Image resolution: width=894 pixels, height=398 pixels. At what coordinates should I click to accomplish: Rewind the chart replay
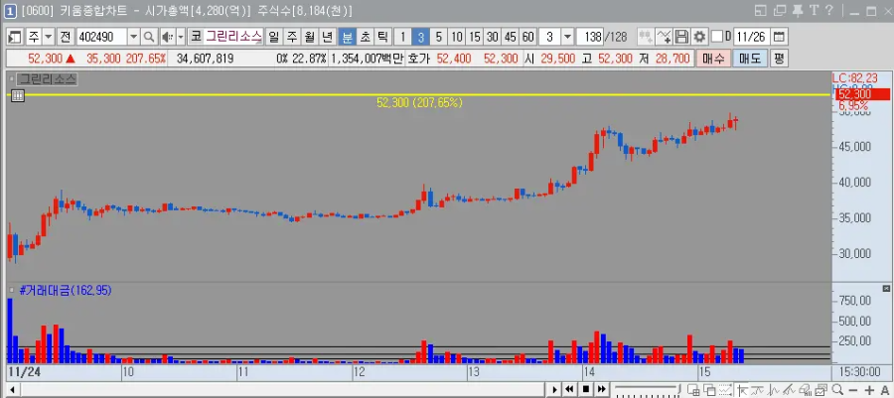(x=569, y=389)
